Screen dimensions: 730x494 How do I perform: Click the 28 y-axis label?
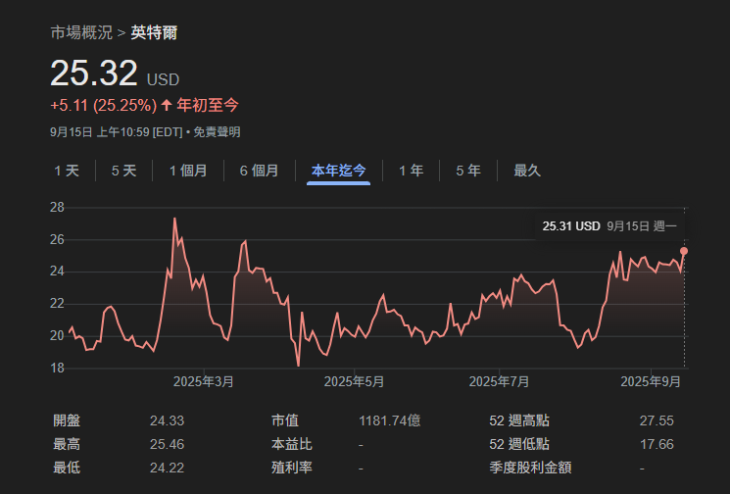pos(57,208)
